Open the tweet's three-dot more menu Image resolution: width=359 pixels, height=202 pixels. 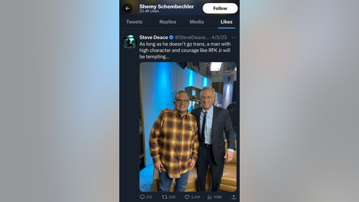(x=234, y=37)
